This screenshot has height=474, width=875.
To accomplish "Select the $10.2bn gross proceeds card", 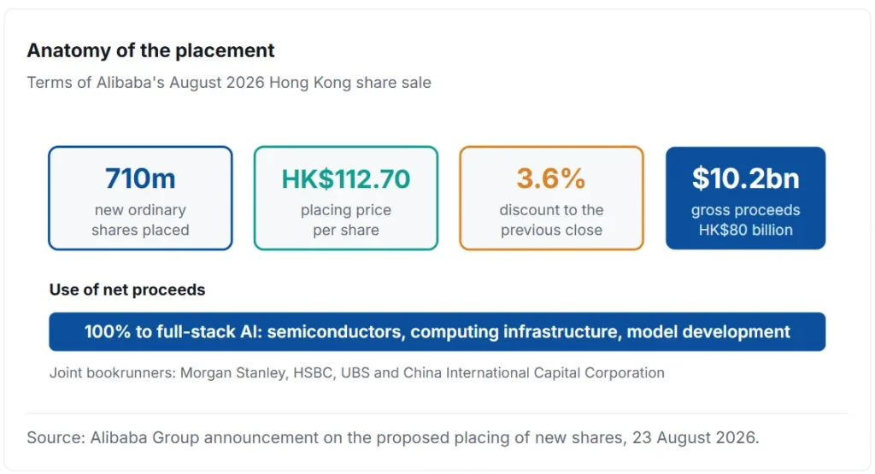I will point(745,198).
